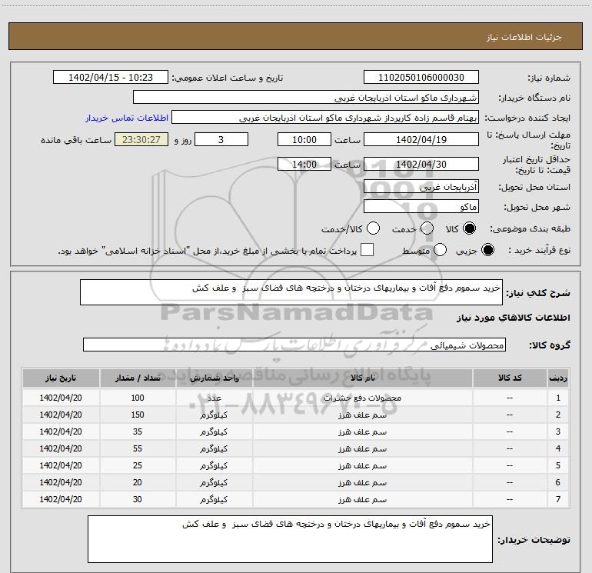Click the گروه کالا field محصولات شیمیائی
592x573 pixels.
pos(294,345)
